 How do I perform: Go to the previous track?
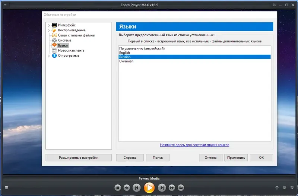[x=137, y=188]
